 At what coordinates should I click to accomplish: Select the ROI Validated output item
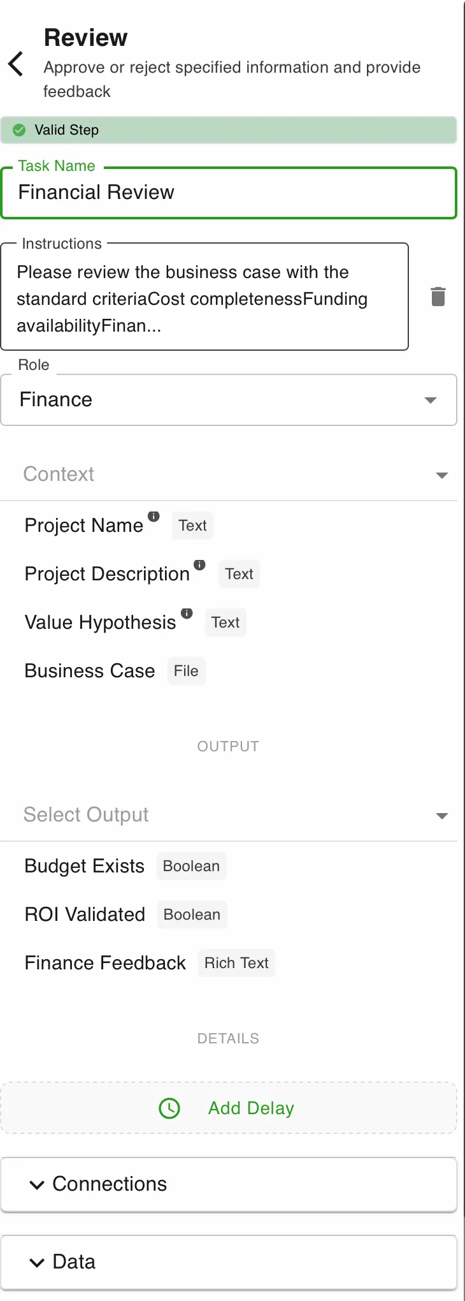[x=85, y=915]
